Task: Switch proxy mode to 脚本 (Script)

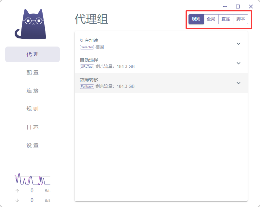Action: (x=240, y=19)
